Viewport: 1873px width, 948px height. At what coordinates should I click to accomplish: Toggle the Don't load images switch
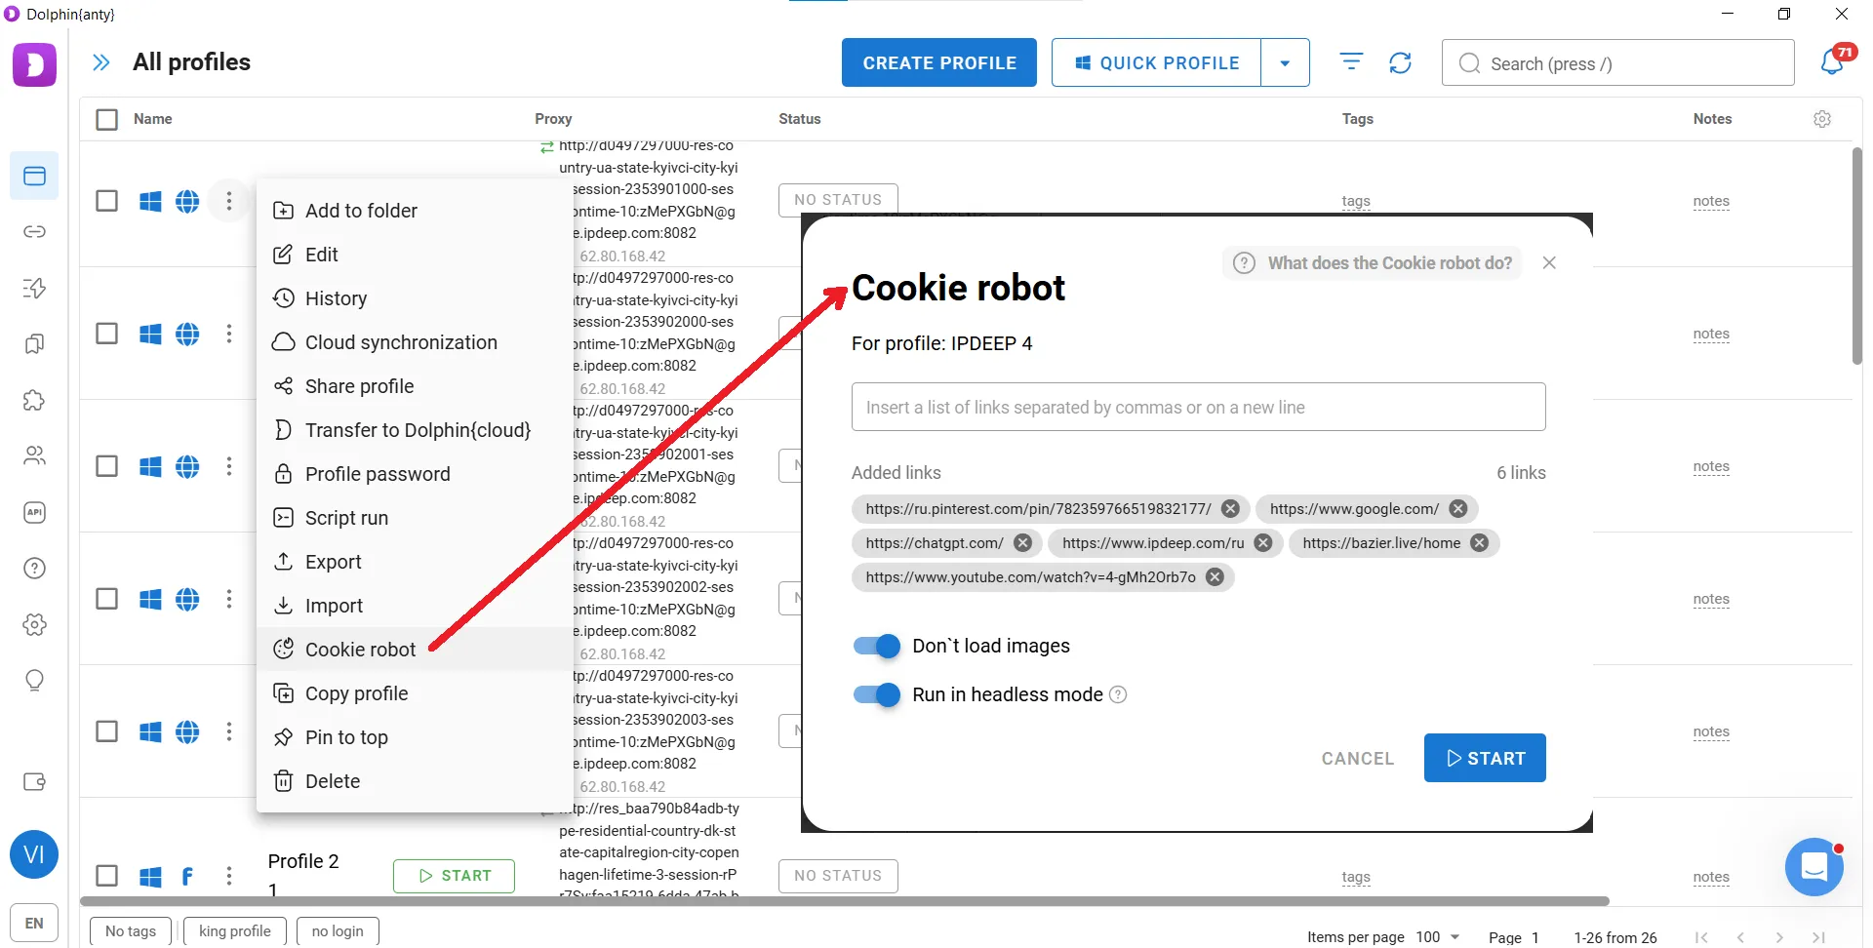pos(876,646)
